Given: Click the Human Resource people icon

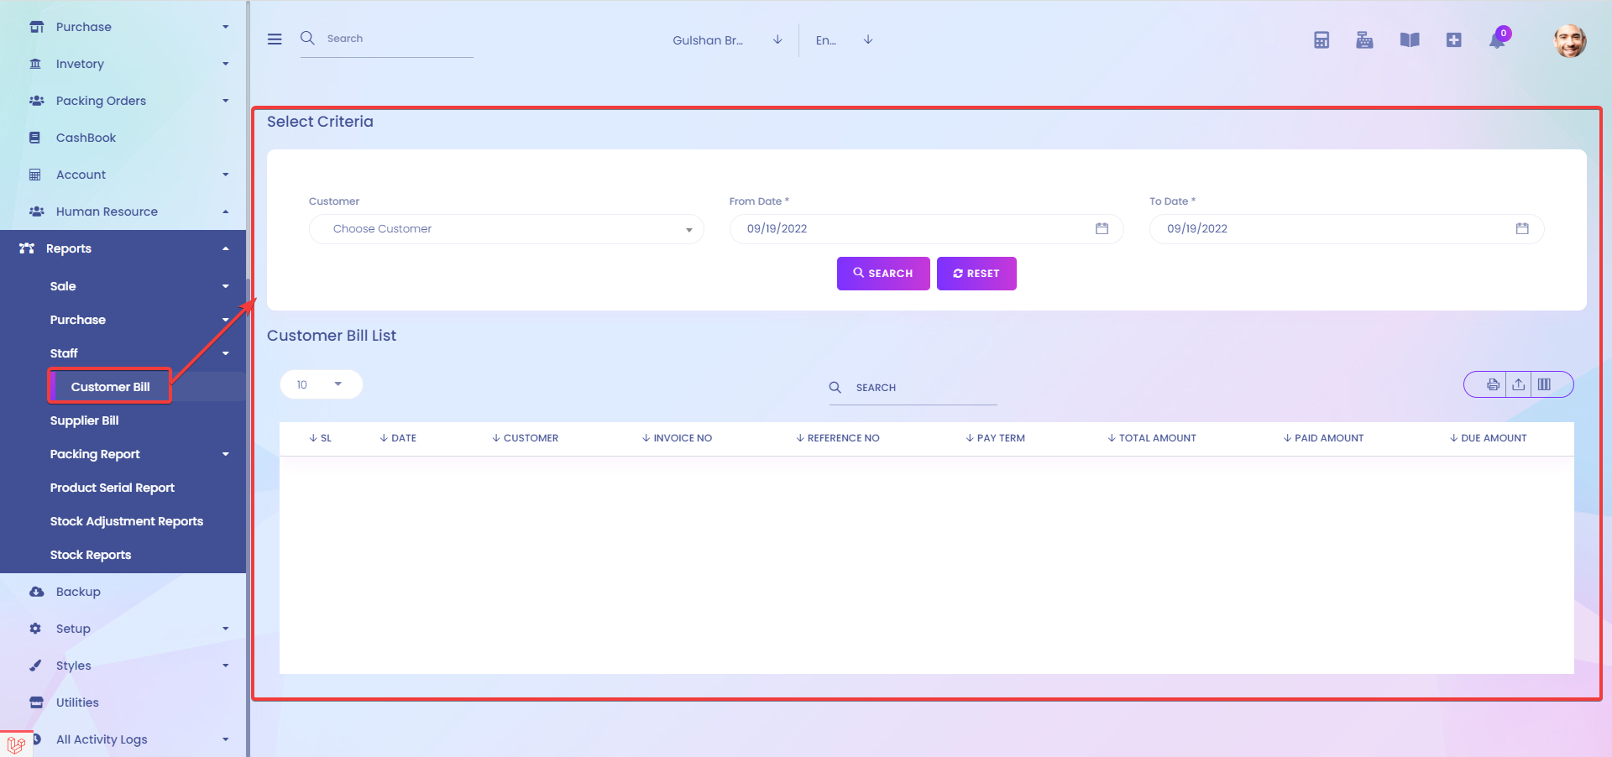Looking at the screenshot, I should tap(36, 211).
